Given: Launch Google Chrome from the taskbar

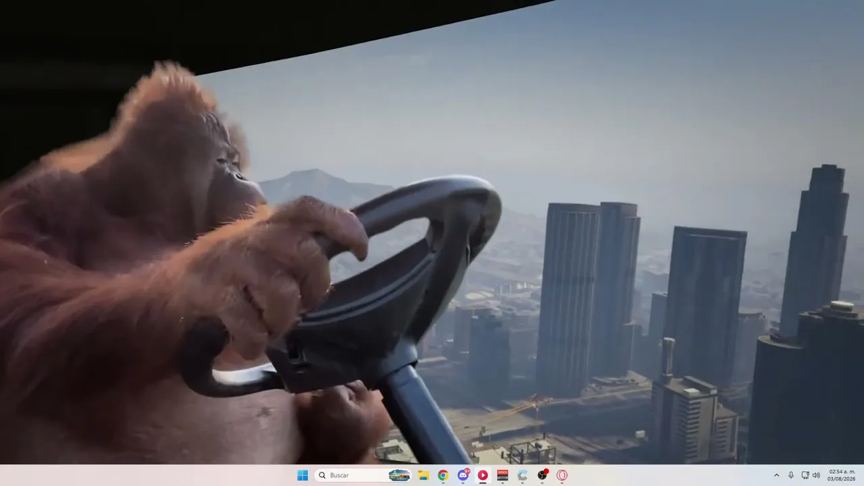Looking at the screenshot, I should point(443,475).
